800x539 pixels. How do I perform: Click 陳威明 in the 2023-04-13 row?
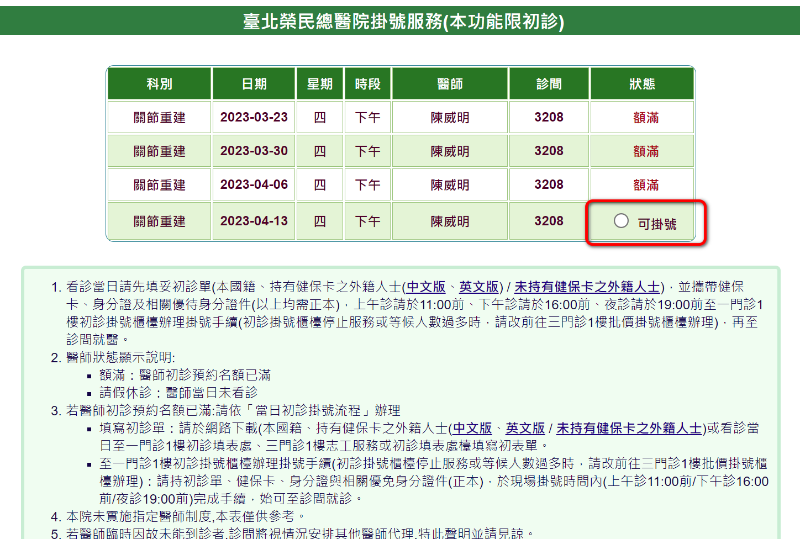coord(450,221)
